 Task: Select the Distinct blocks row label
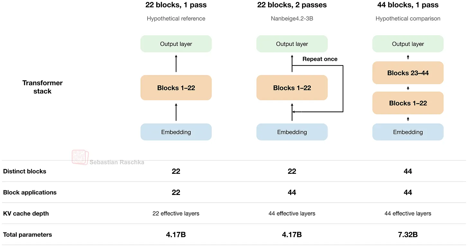click(25, 171)
